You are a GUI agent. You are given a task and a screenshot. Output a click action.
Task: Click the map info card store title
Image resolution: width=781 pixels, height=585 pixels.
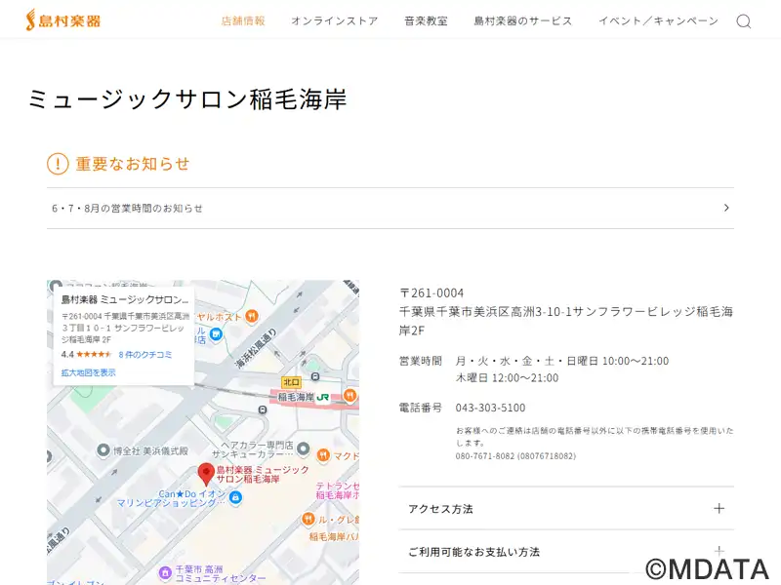pyautogui.click(x=125, y=299)
